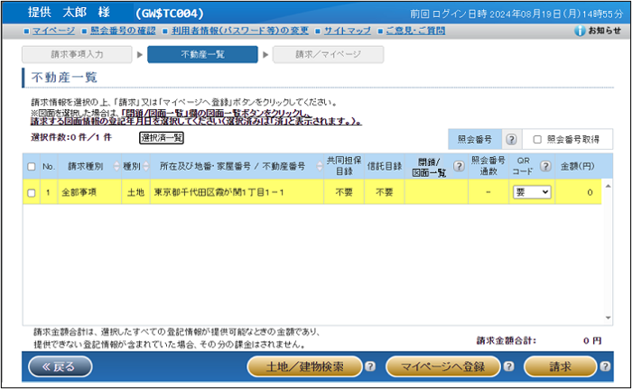The width and height of the screenshot is (632, 389).
Task: Click help icon in QRコード column header
Action: click(545, 166)
